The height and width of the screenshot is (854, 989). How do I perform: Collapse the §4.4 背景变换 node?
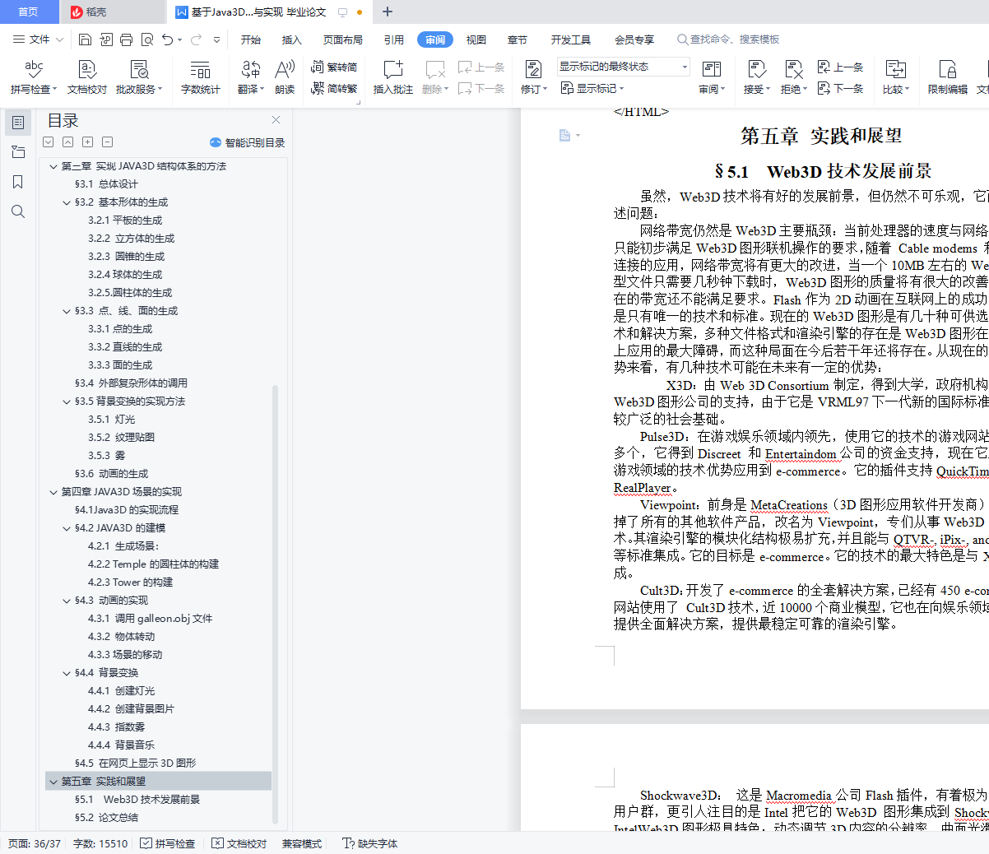tap(67, 673)
